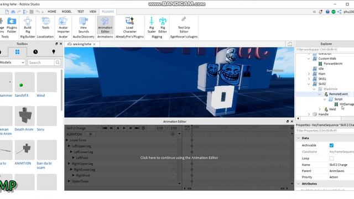Expand the Weld node
Screen dimensions: 354x199
click(320, 109)
